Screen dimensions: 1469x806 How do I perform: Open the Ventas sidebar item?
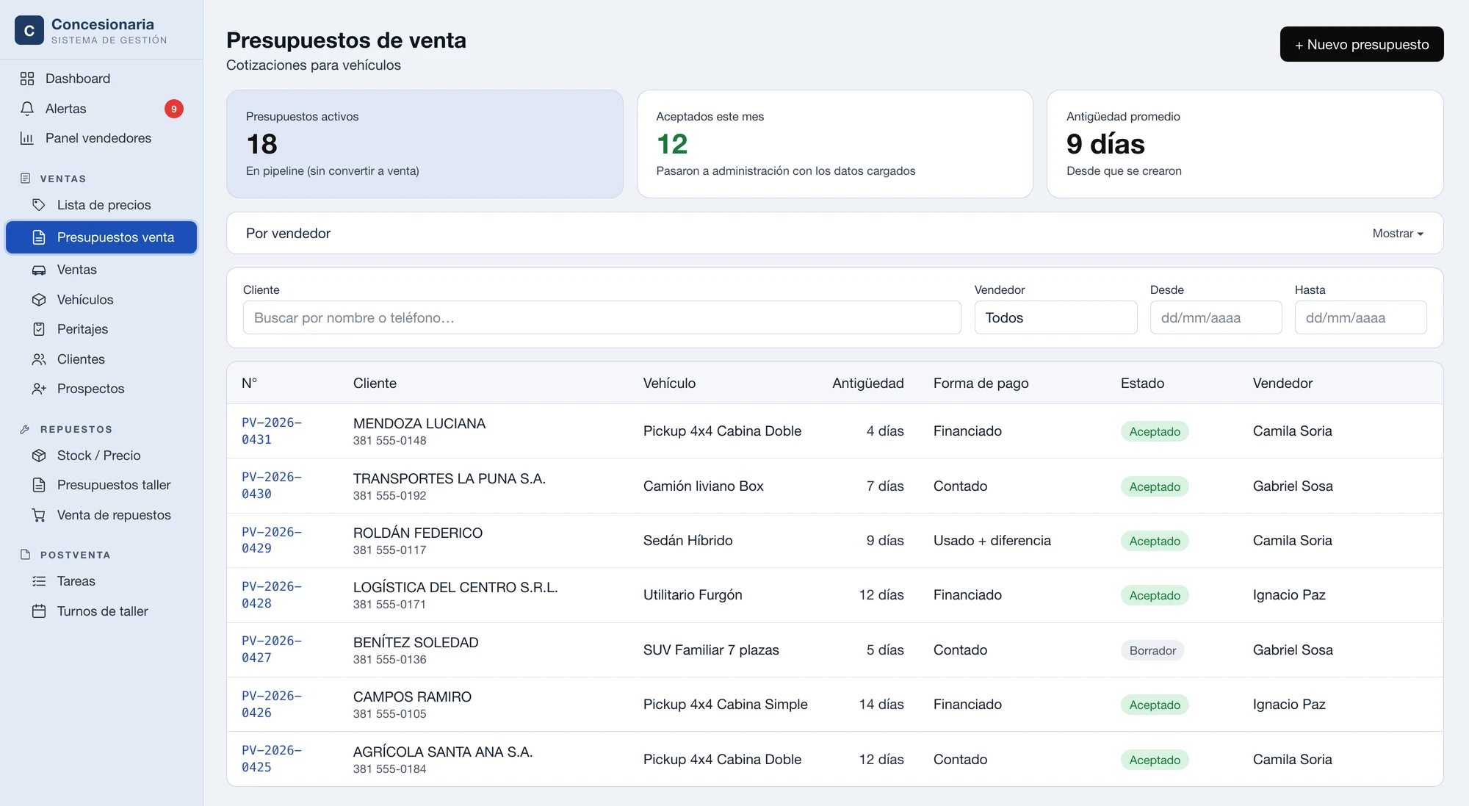point(101,270)
